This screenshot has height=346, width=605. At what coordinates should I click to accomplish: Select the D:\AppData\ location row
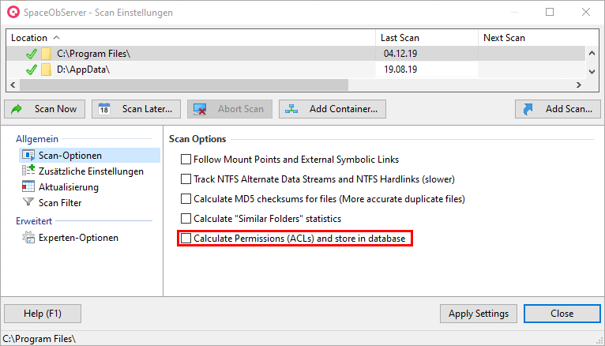[296, 70]
